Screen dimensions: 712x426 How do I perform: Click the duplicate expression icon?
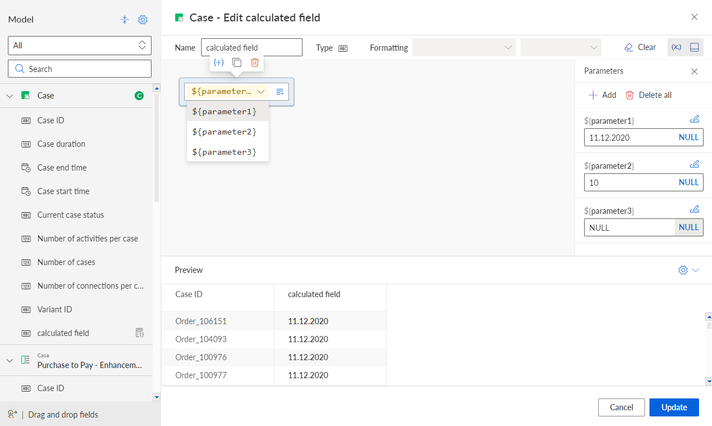[237, 62]
